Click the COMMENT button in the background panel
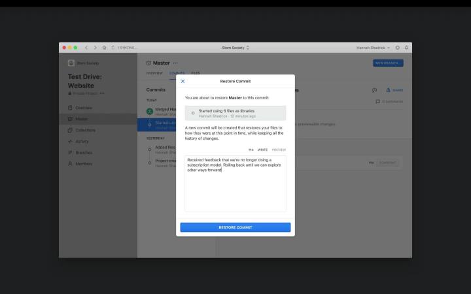Screen dimensions: 471x294 [x=387, y=163]
